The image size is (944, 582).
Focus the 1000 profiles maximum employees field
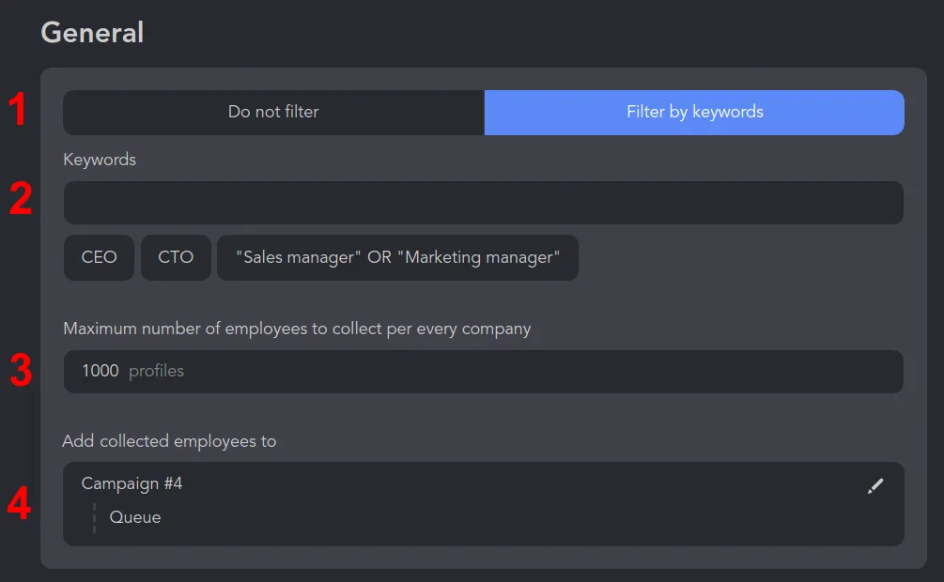tap(484, 372)
